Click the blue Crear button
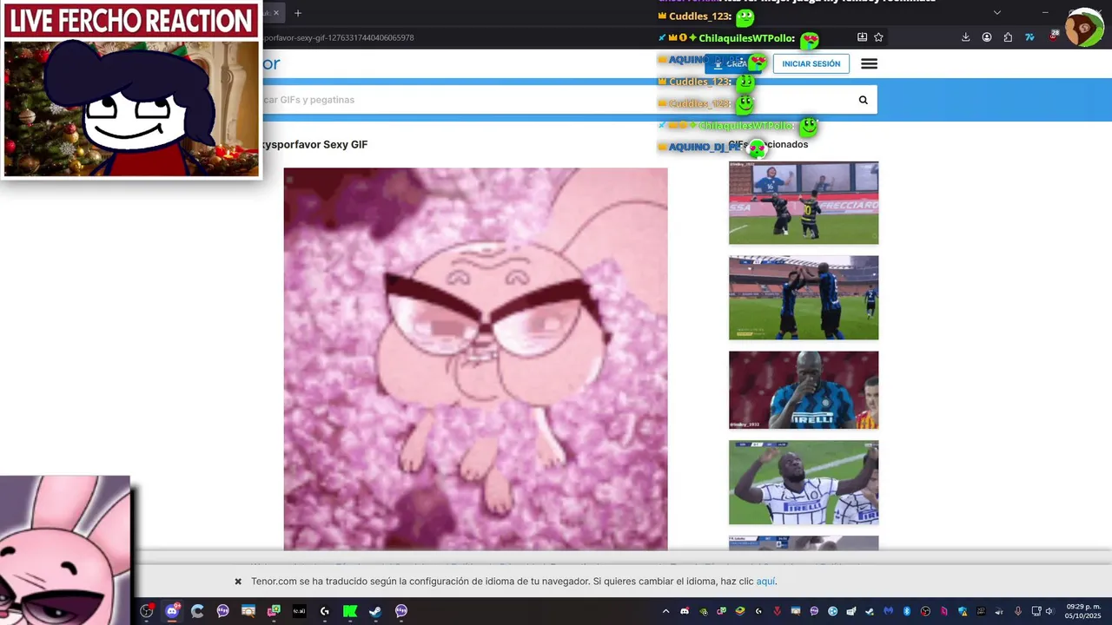Screen dimensions: 1112x625 coord(735,63)
